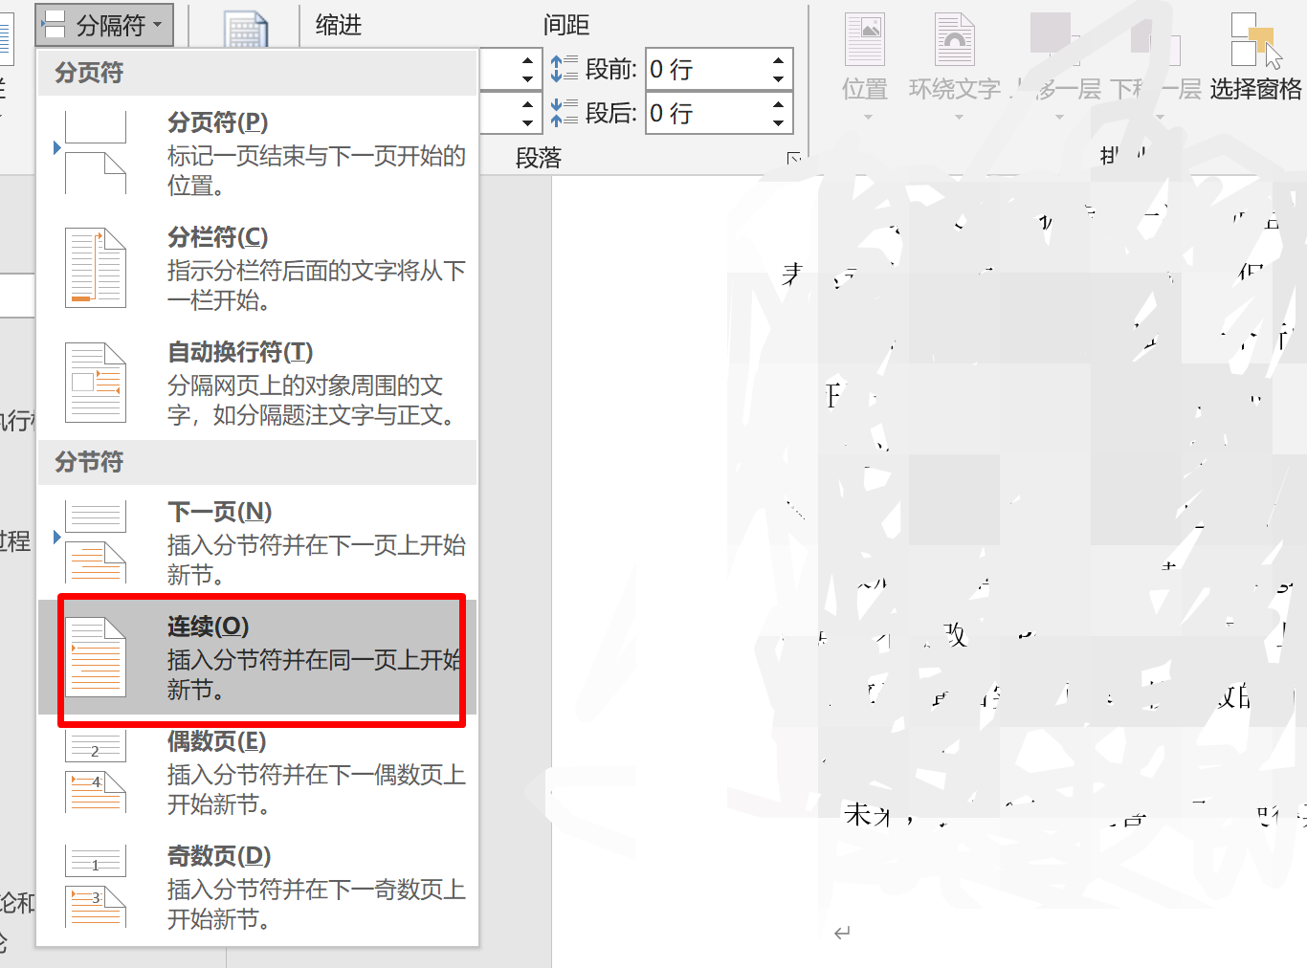Decrease the lower indent value stepper
The image size is (1307, 968).
pyautogui.click(x=527, y=123)
